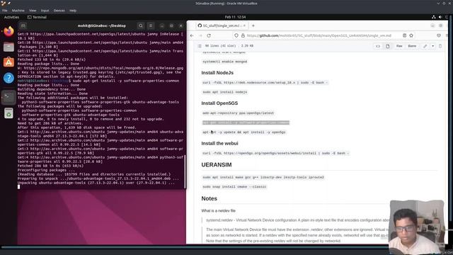Open the Help menu of VirtualBox
This screenshot has width=453, height=255.
[73, 11]
